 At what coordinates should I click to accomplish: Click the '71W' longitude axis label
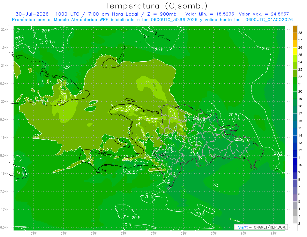click(183, 233)
